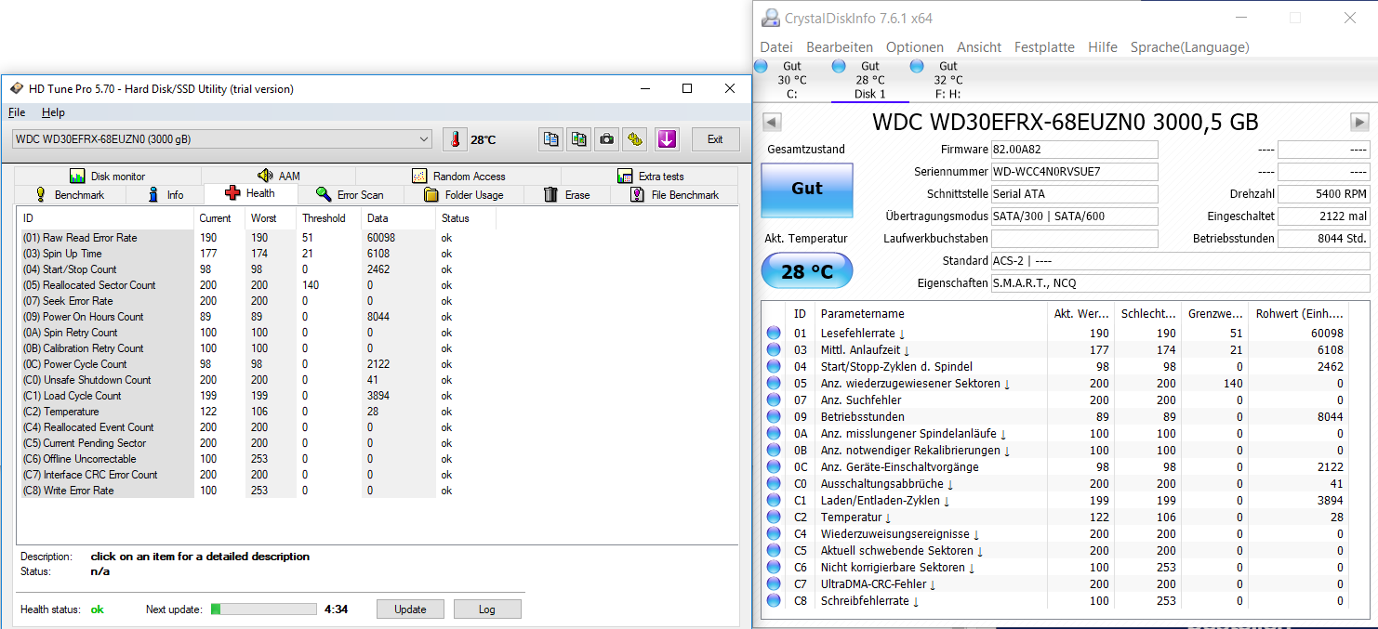Click the thermometer temperature icon in HD Tune
1378x629 pixels.
click(x=455, y=139)
